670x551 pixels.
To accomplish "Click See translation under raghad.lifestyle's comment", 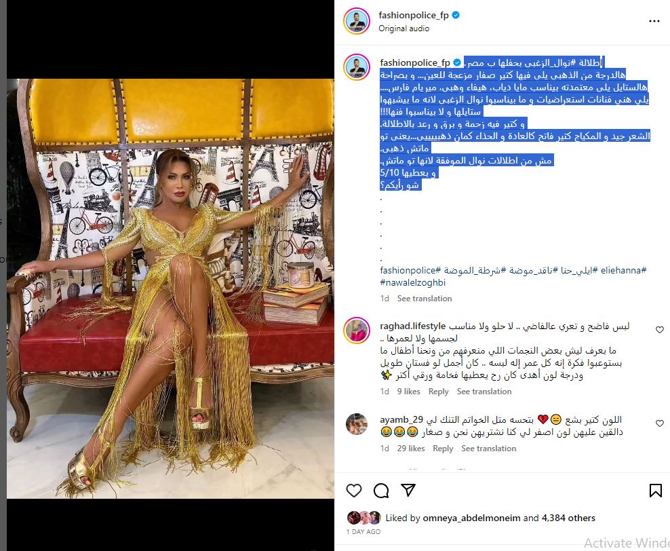I will coord(484,391).
